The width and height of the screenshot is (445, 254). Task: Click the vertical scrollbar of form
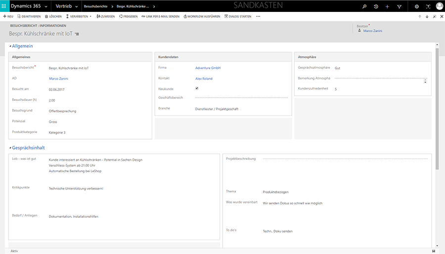pyautogui.click(x=437, y=109)
